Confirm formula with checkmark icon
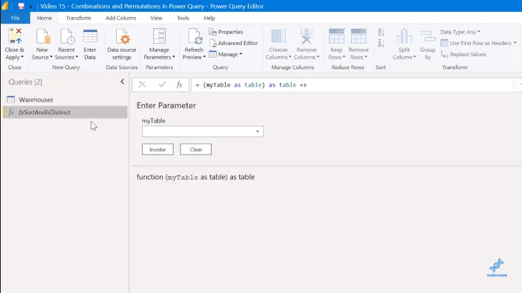 [162, 85]
